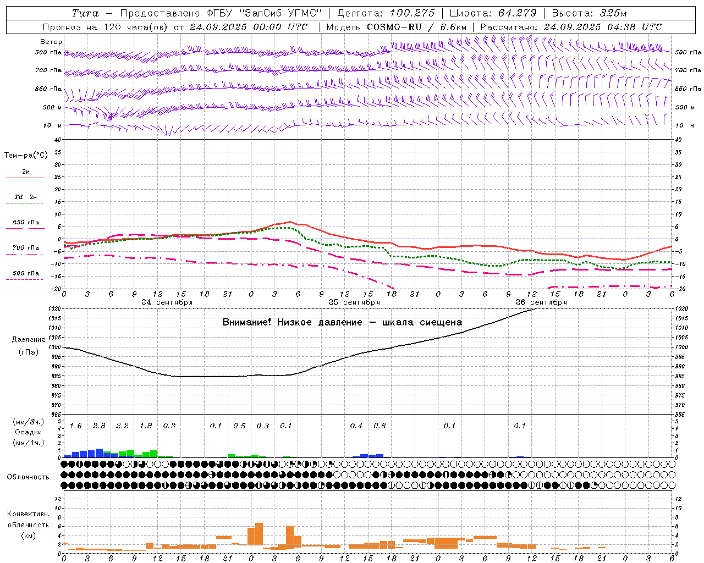Select the "Долгота: 100.275" header field
Viewport: 704px width, 563px height.
click(386, 13)
